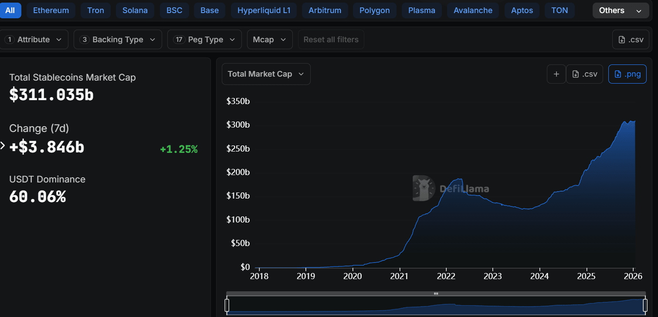658x317 pixels.
Task: Download chart data via .csv button
Action: [x=584, y=74]
